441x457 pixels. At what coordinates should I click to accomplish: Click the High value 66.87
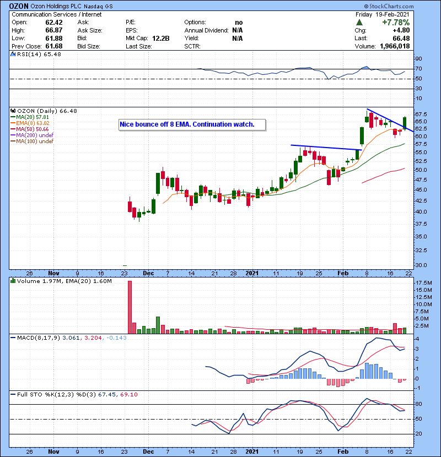[x=54, y=30]
